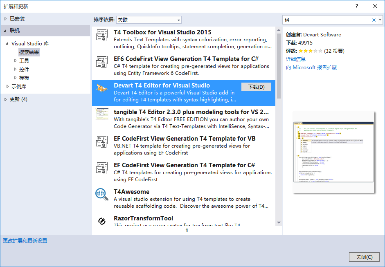This screenshot has width=385, height=267.
Task: Click the T4Awesome magnifier icon
Action: [101, 195]
